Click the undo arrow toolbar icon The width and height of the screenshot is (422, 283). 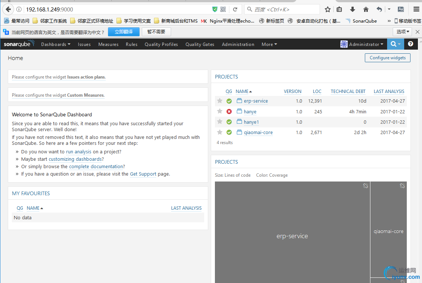[379, 9]
